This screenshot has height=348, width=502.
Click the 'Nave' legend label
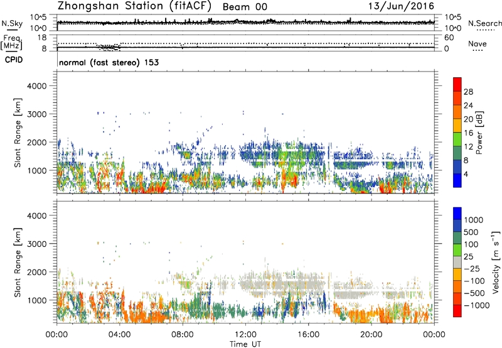[x=478, y=44]
